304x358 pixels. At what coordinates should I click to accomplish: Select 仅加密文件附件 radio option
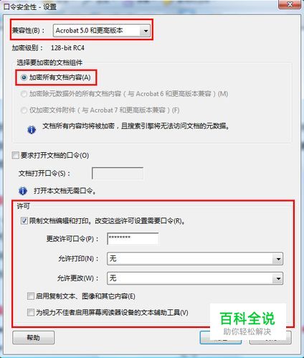tap(24, 110)
